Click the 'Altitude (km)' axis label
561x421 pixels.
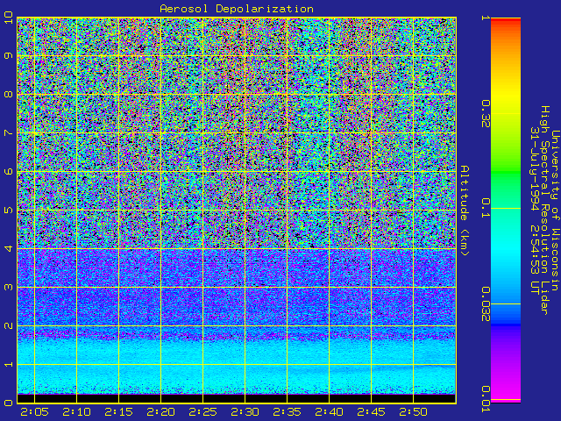(464, 210)
